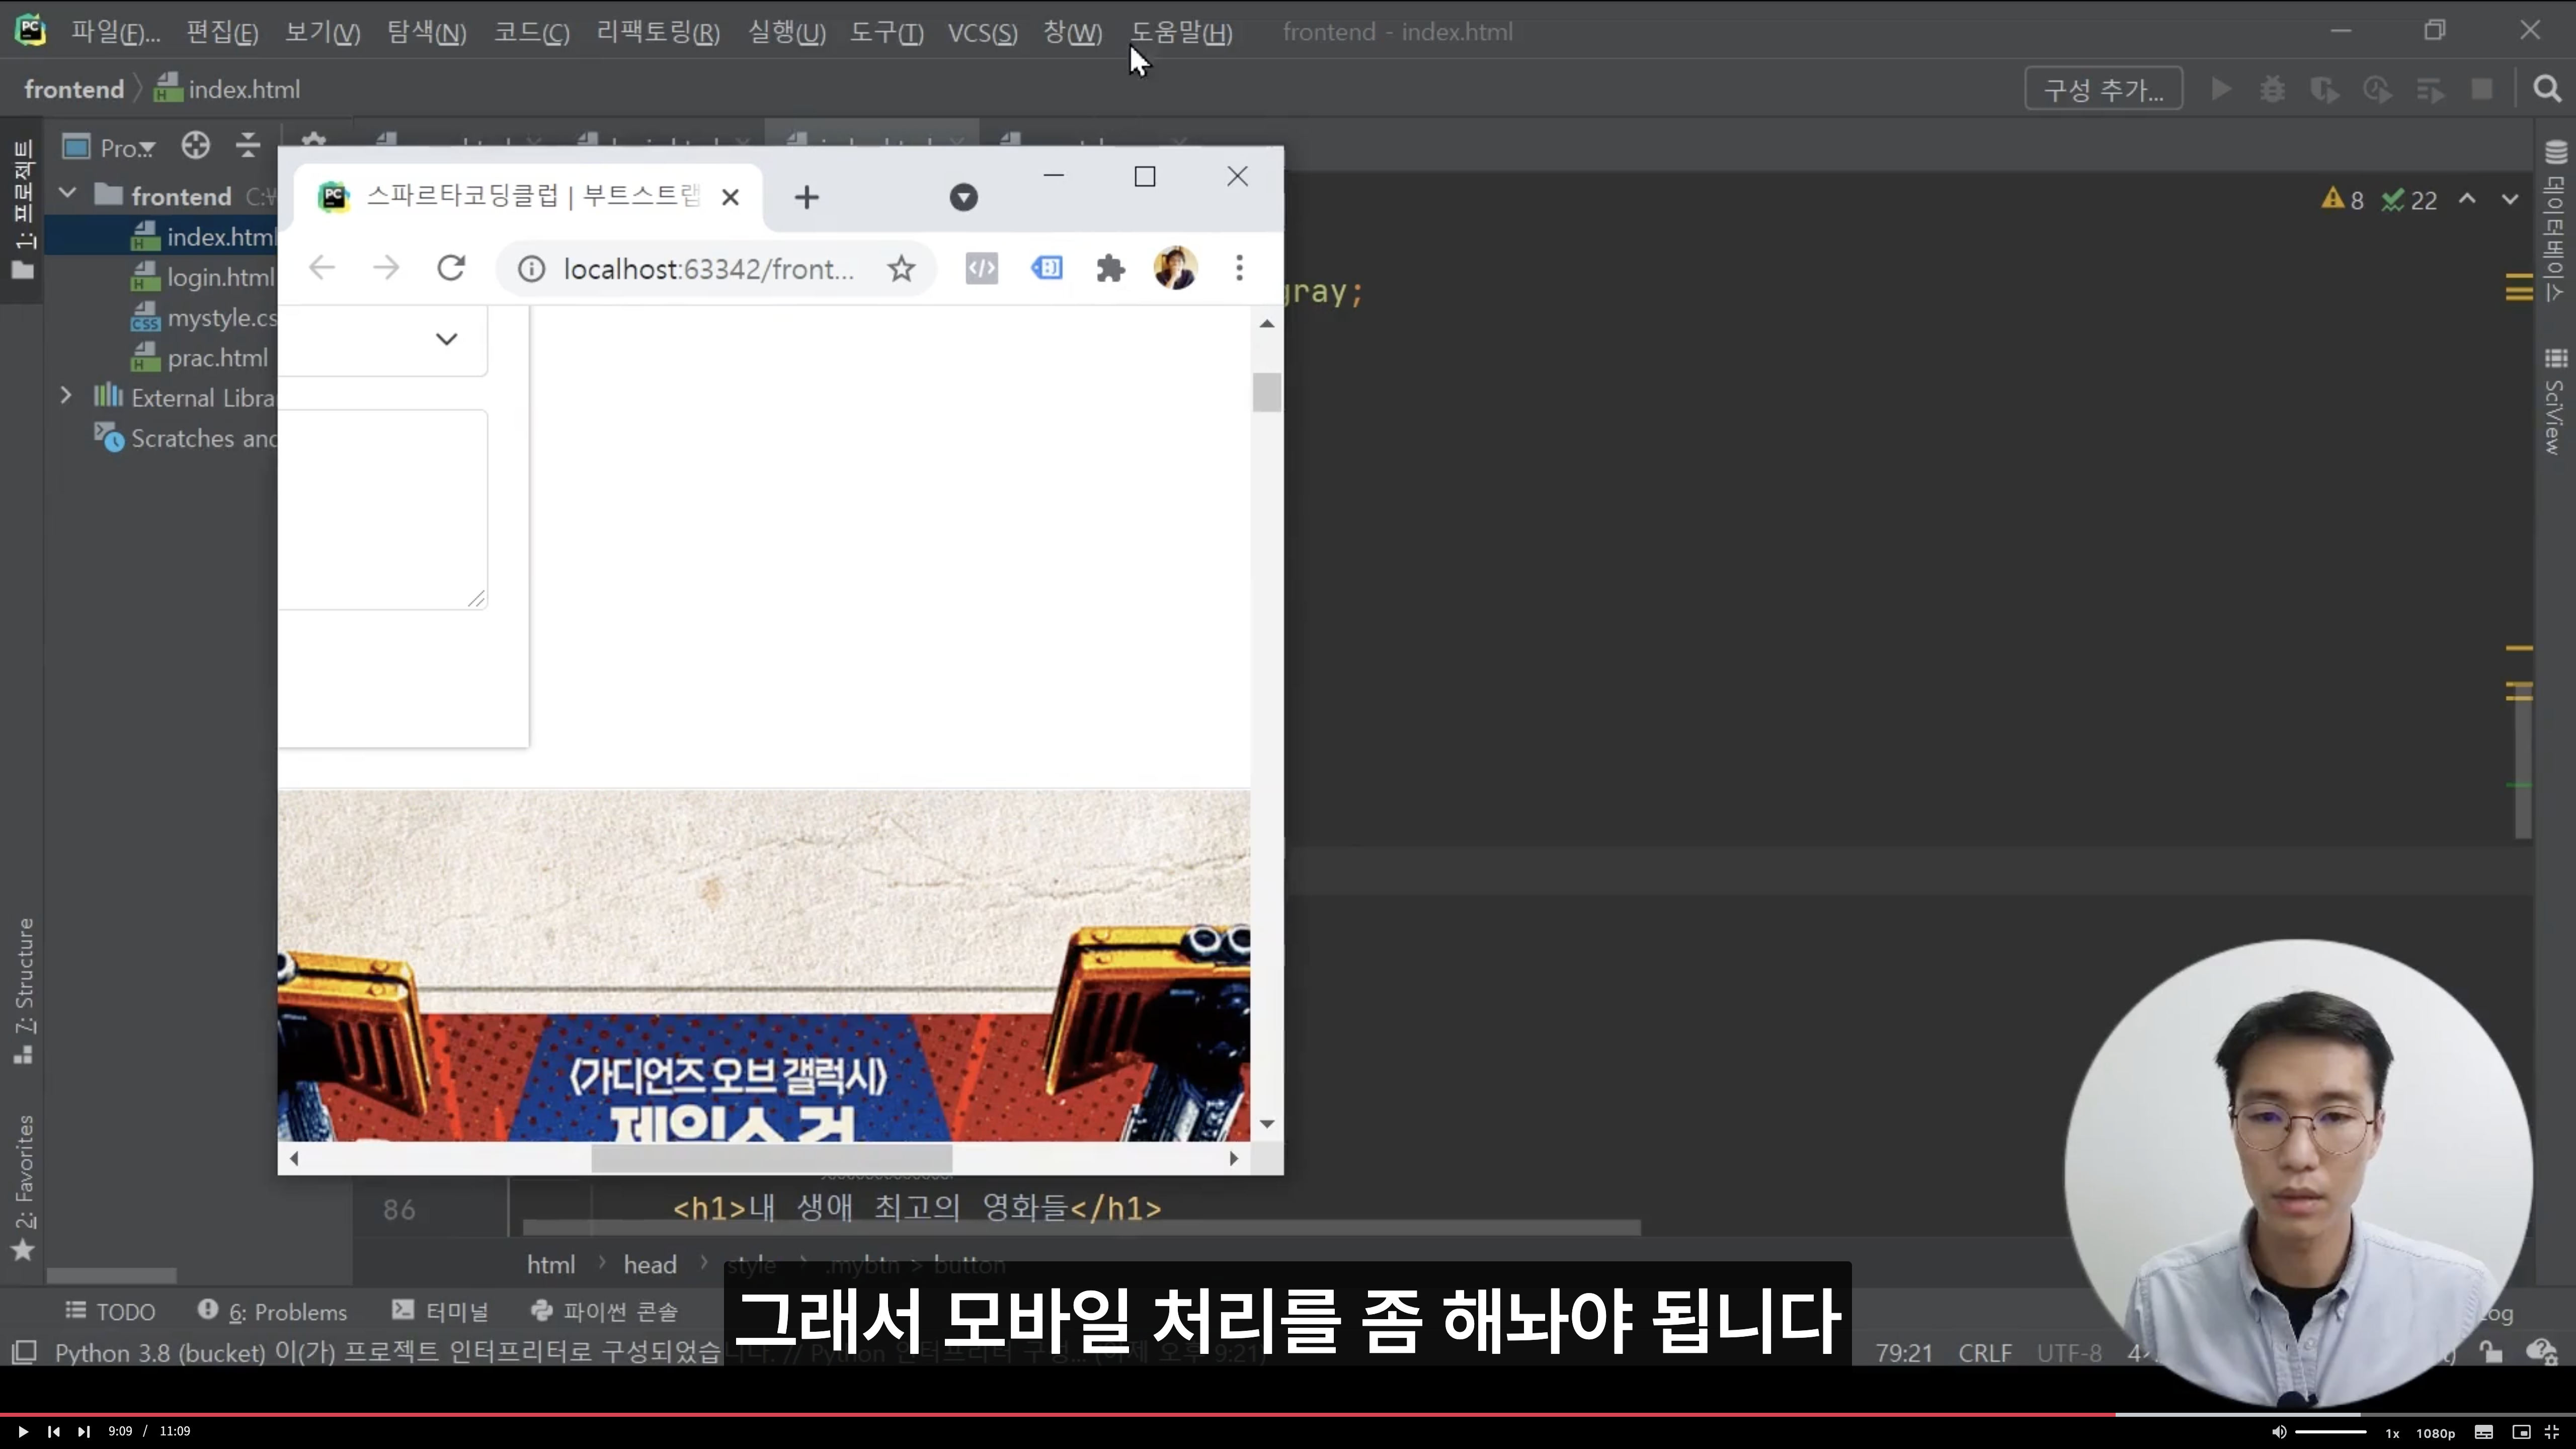Open the TODO tool window

(110, 1311)
